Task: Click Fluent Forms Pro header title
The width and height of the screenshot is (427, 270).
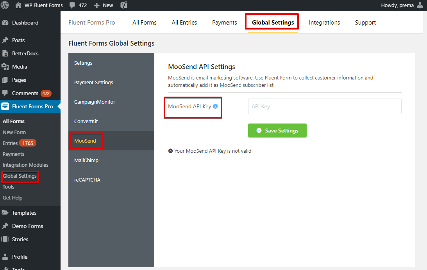Action: pos(92,23)
